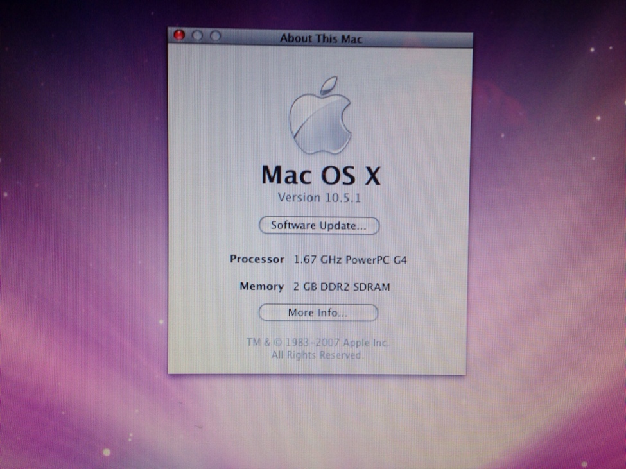Zoom the About This Mac window
626x469 pixels.
pos(216,37)
